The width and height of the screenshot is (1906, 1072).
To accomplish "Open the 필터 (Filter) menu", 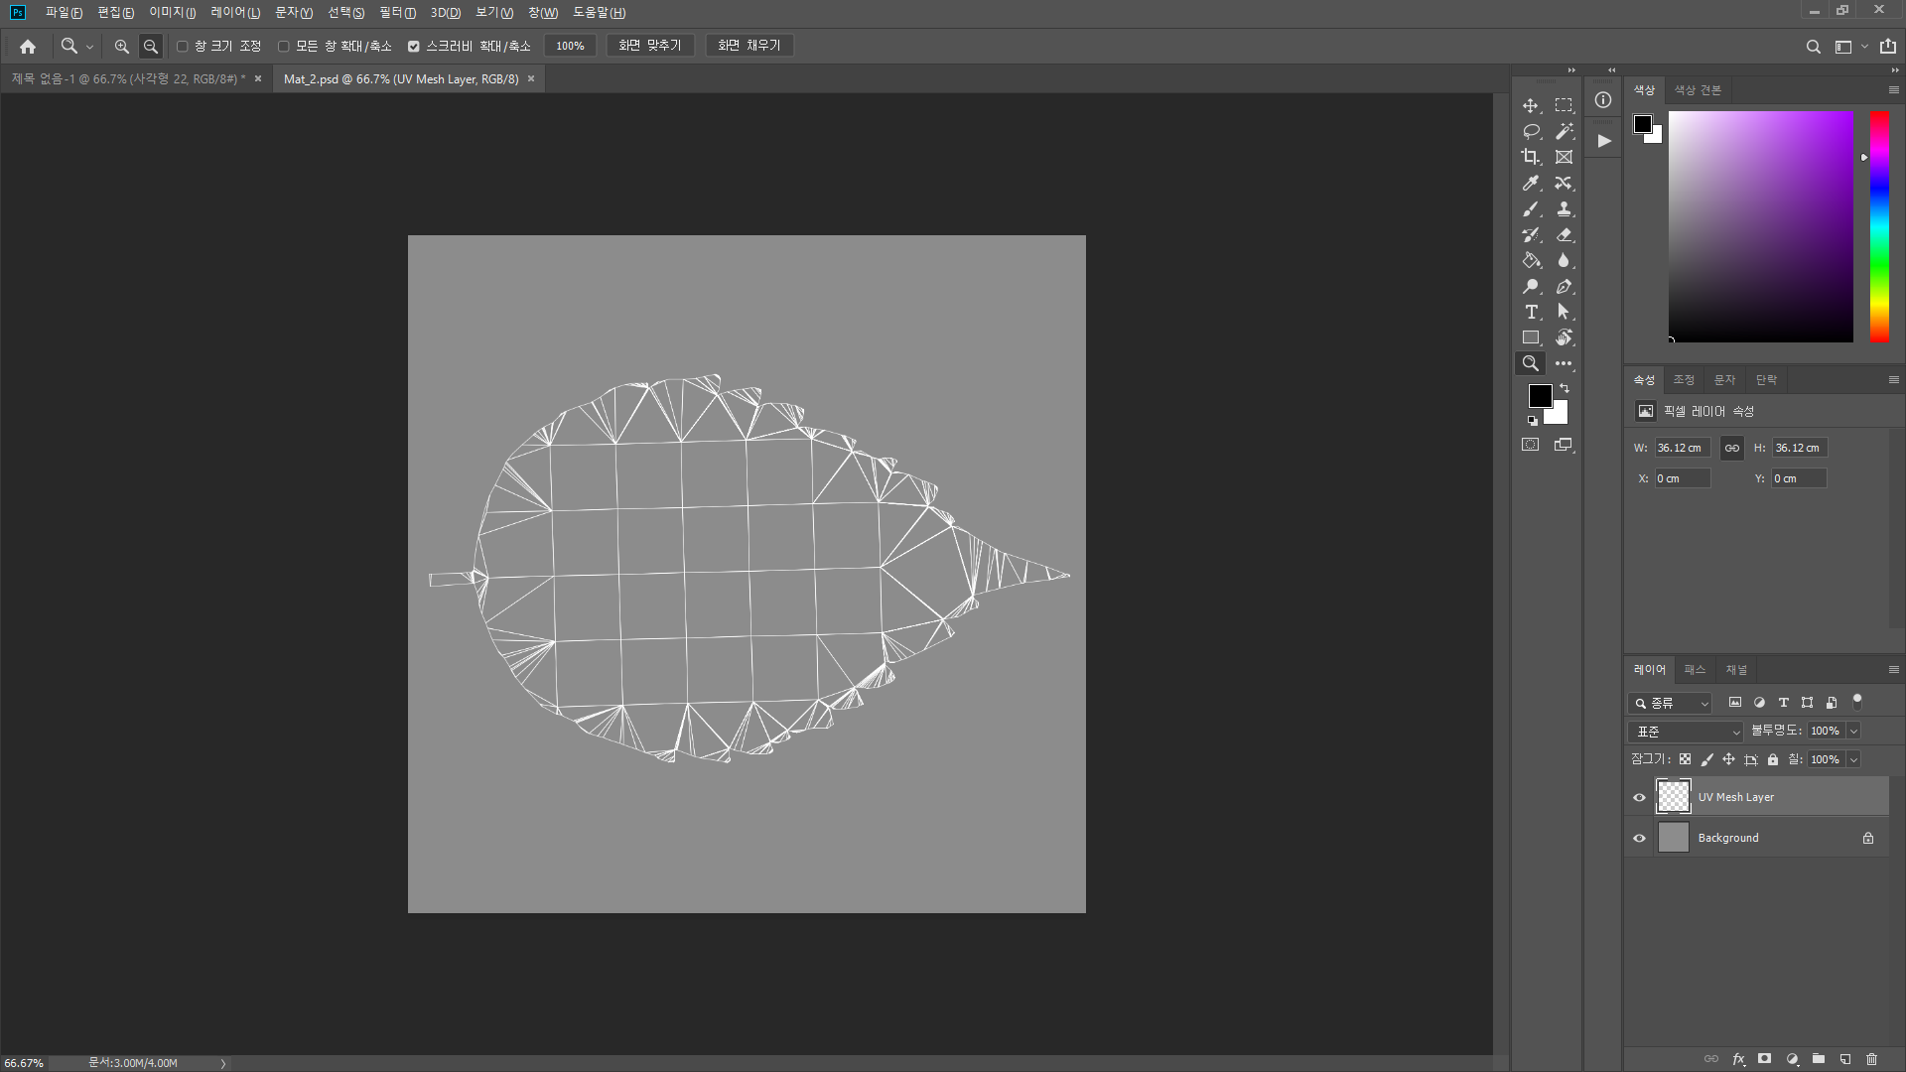I will tap(397, 13).
